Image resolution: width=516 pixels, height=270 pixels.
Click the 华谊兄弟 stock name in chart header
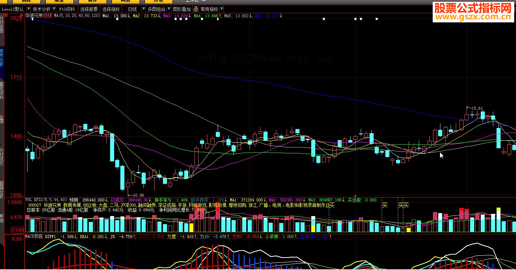34,16
